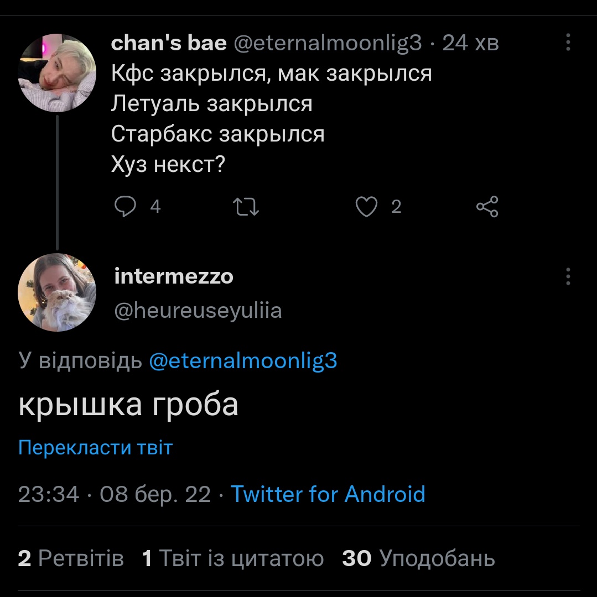The image size is (597, 597).
Task: Open intermezzo profile avatar
Action: tap(58, 293)
